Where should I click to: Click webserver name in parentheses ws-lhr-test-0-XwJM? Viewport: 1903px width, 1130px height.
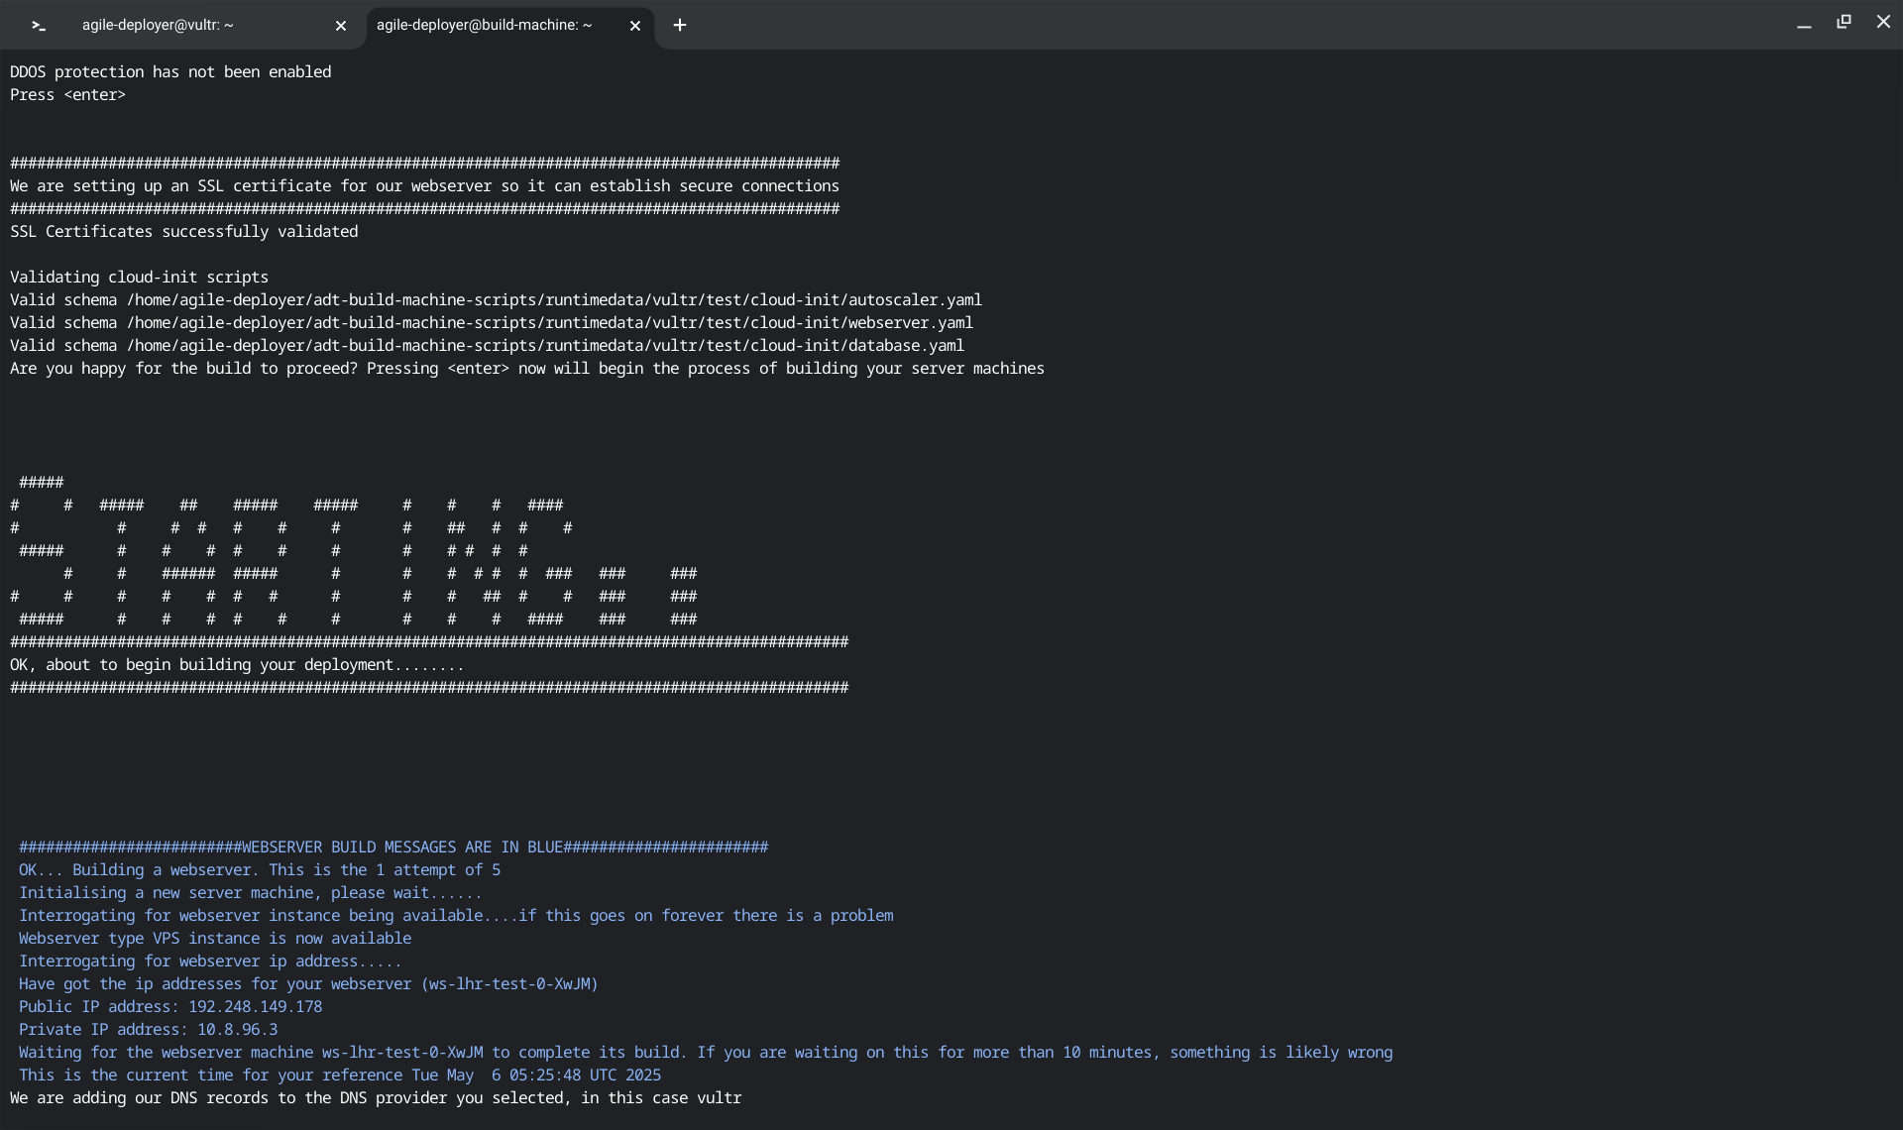(510, 984)
